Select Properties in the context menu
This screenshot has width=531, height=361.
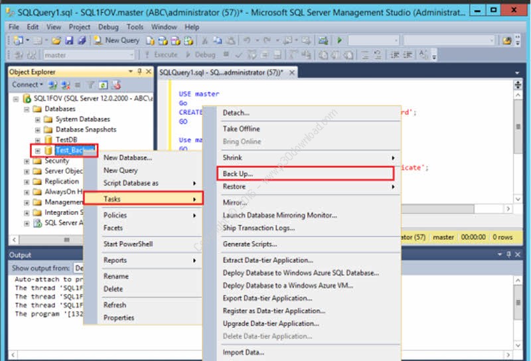tap(119, 318)
